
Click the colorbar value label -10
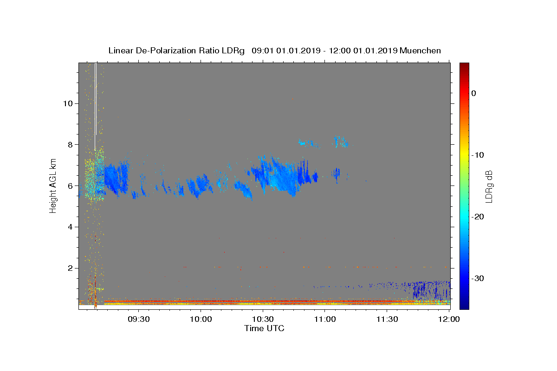[478, 155]
